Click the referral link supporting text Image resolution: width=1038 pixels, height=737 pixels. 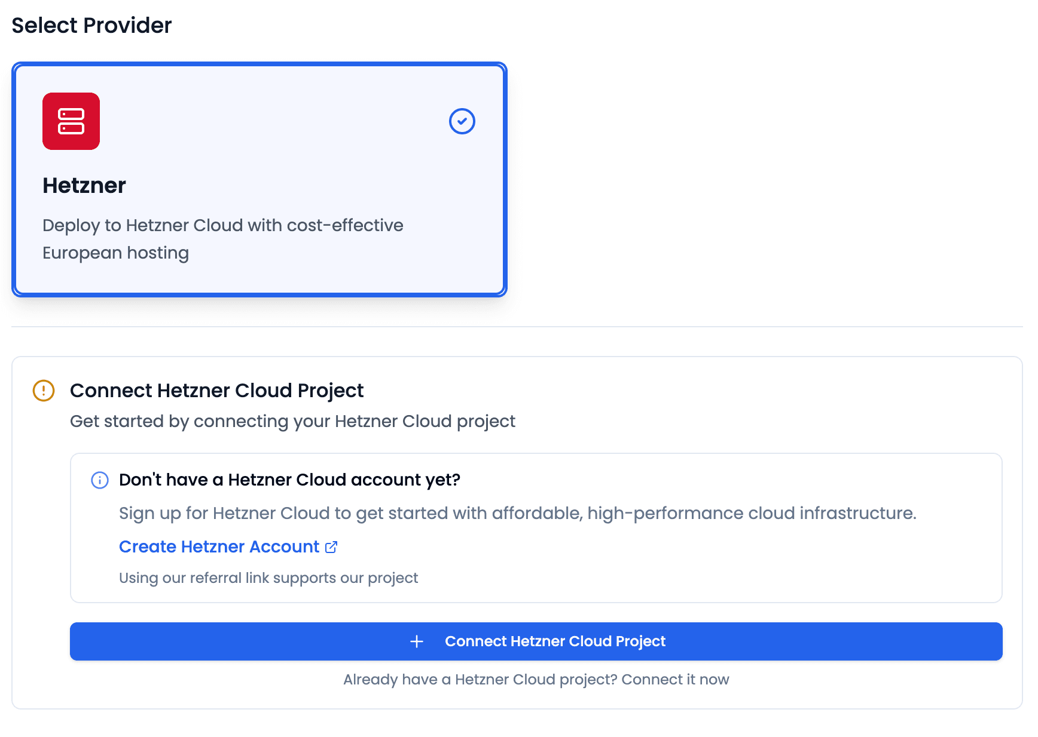tap(268, 578)
